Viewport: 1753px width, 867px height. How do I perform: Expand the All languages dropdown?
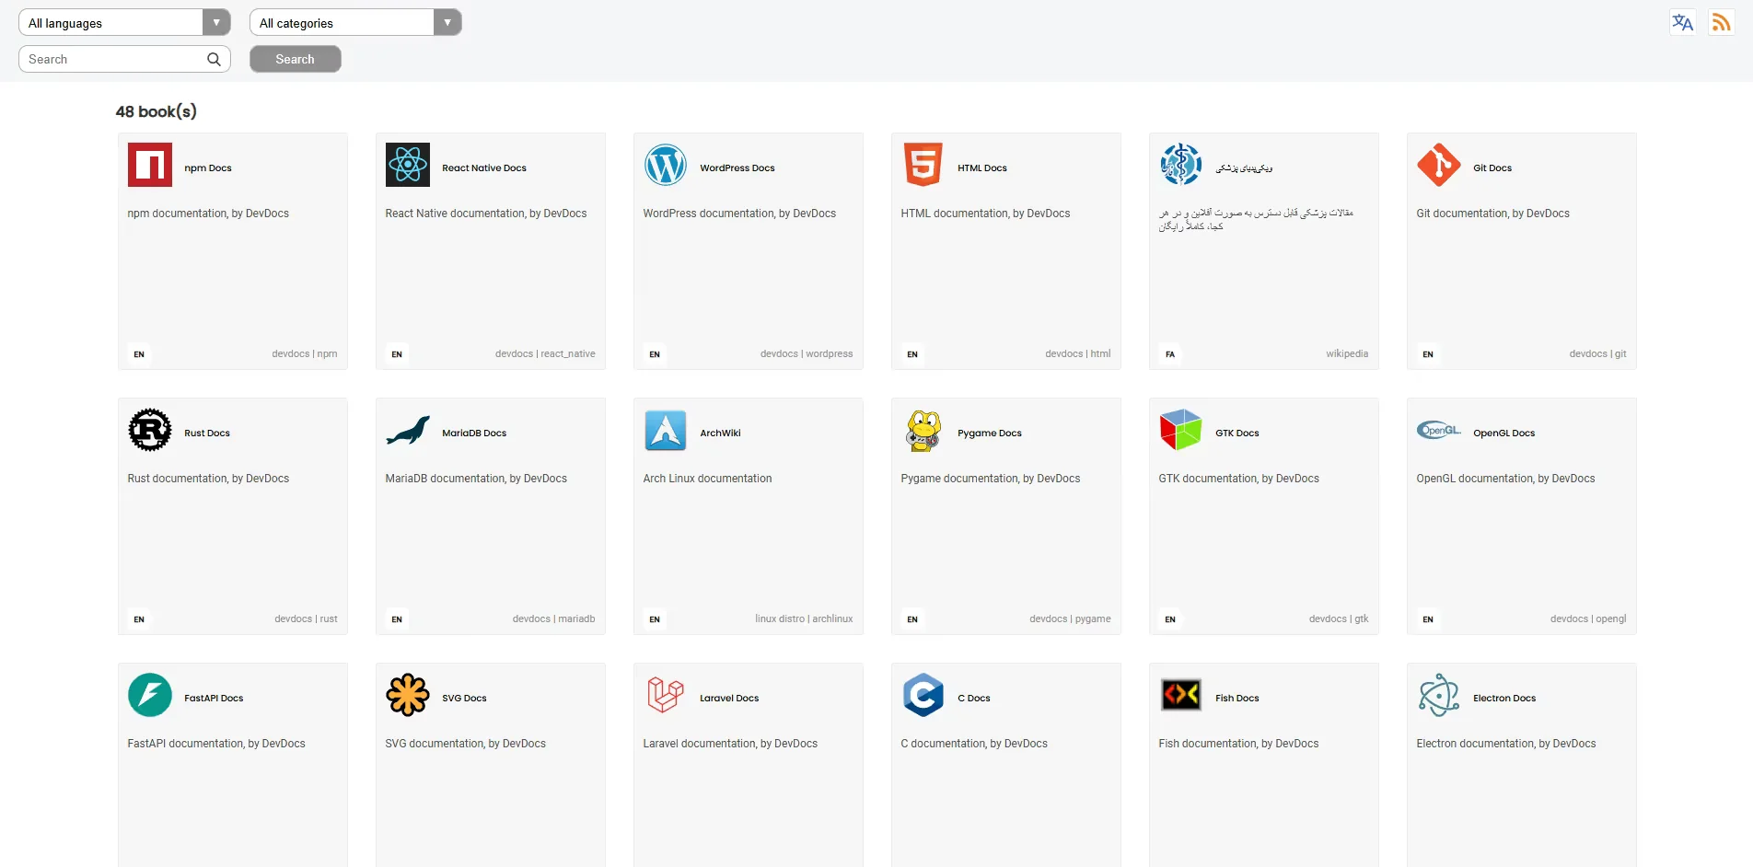(x=124, y=23)
